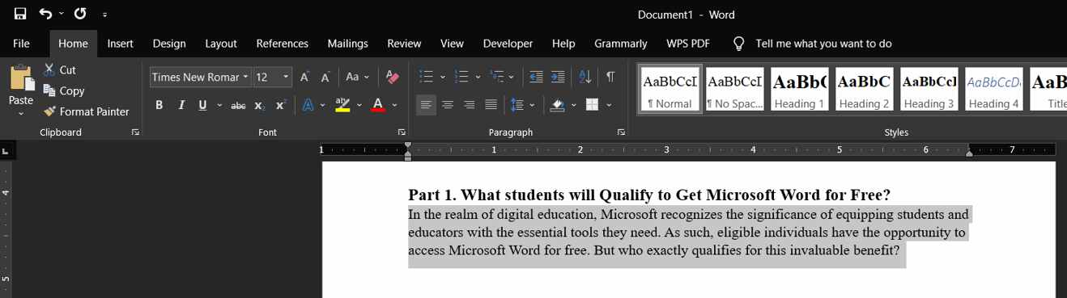Open the Layout tab

[221, 44]
